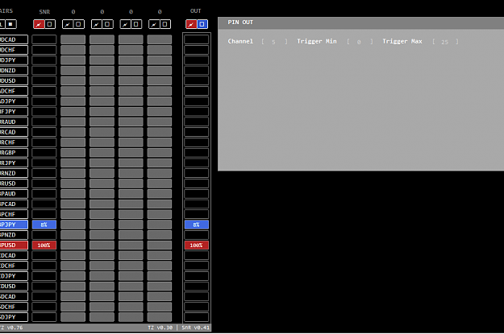Toggle the red chart icon under OUT
This screenshot has height=334, width=504.
point(191,24)
